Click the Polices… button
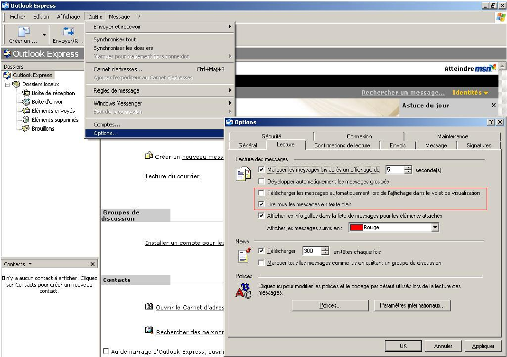507x357 pixels. pos(330,306)
